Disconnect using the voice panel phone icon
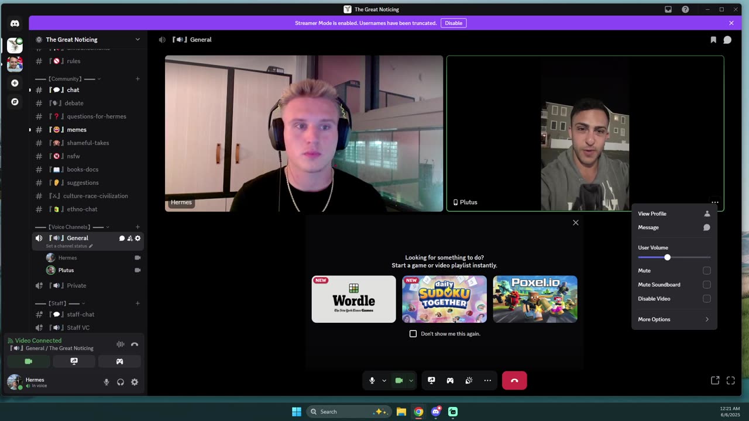This screenshot has width=749, height=421. (x=135, y=344)
